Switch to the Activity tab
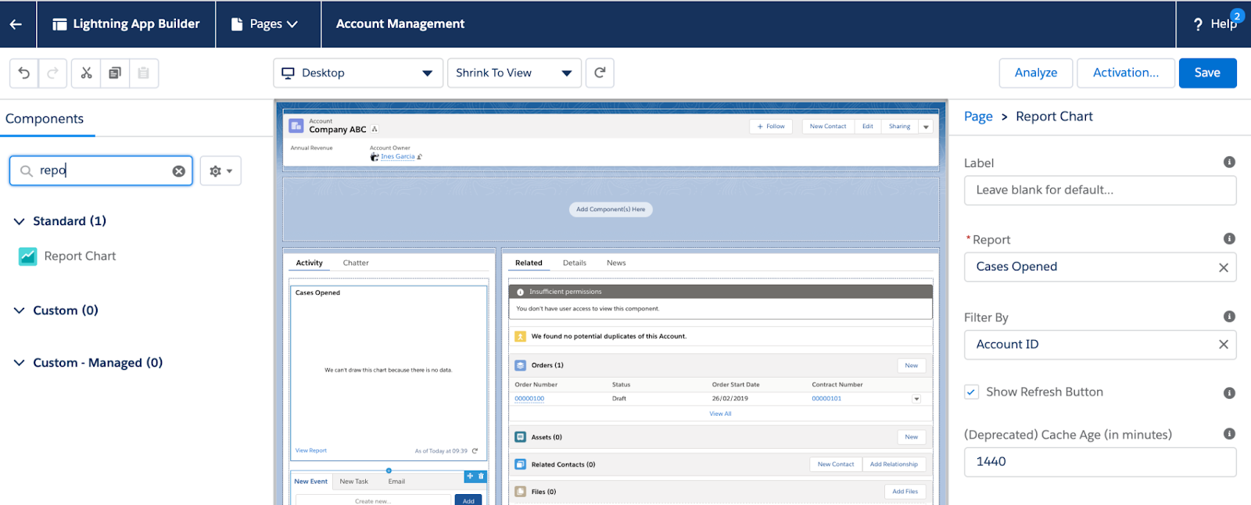The height and width of the screenshot is (505, 1251). click(310, 263)
